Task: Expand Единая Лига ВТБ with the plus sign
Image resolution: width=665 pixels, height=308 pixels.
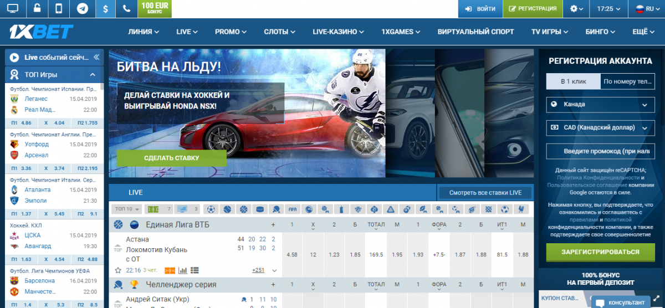Action: pos(273,225)
